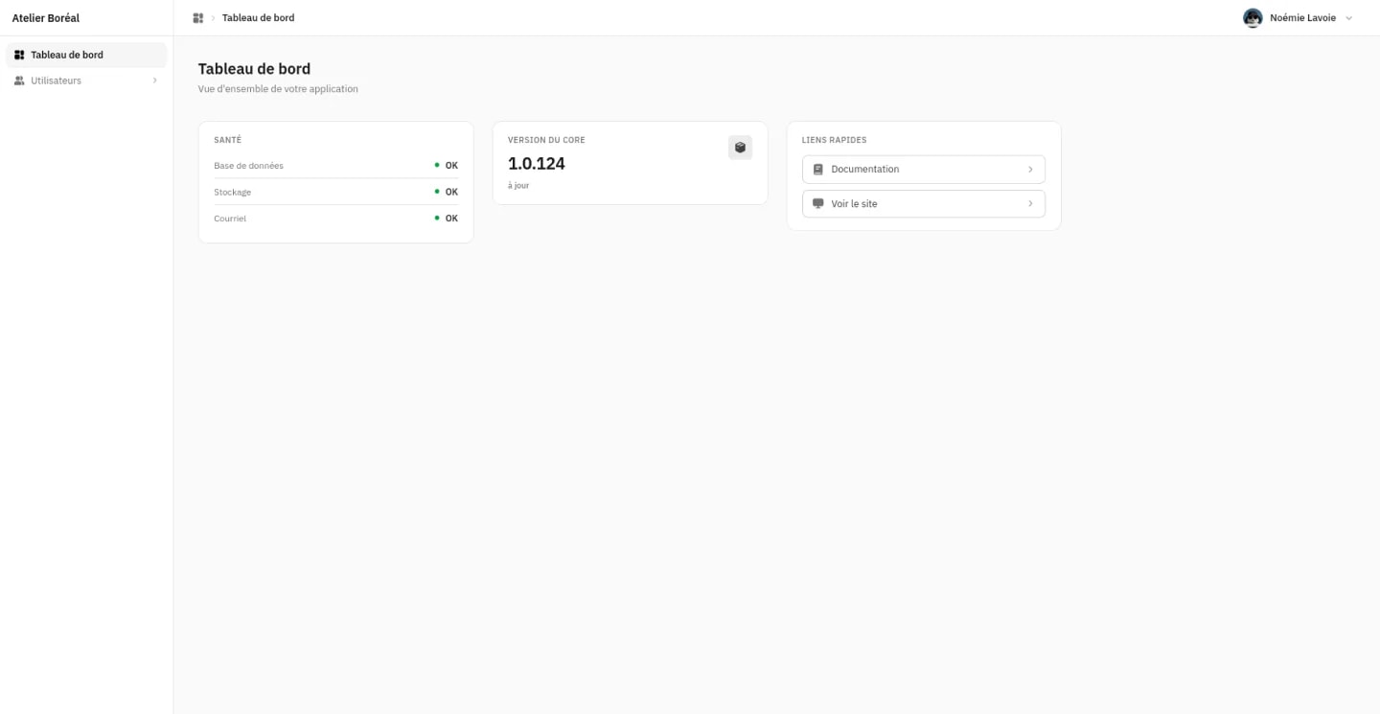Click Noémie Lavoie's avatar picture

pyautogui.click(x=1253, y=18)
